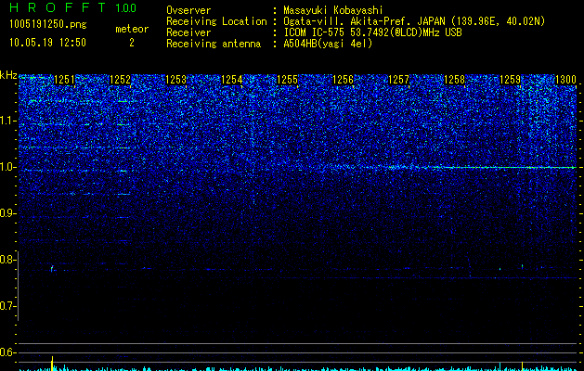Click the 1.0 kHz axis label

pos(7,168)
